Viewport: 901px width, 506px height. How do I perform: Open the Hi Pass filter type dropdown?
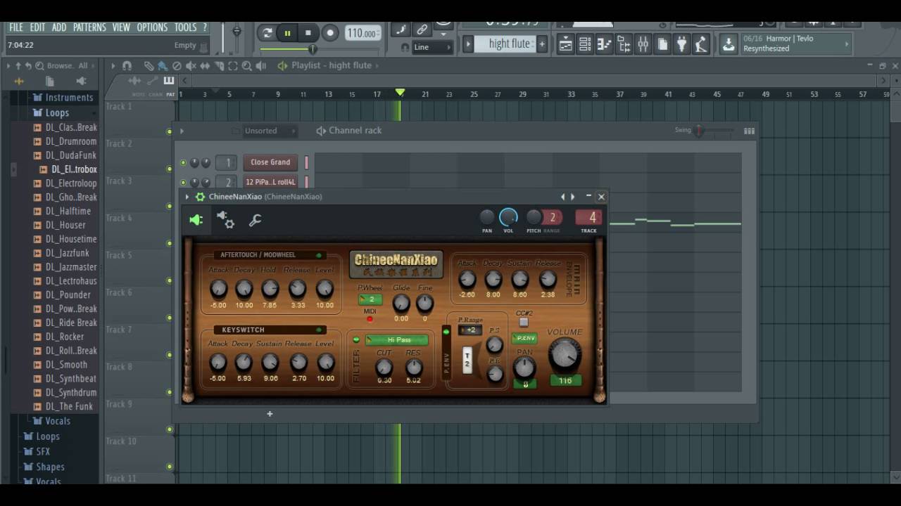[396, 340]
